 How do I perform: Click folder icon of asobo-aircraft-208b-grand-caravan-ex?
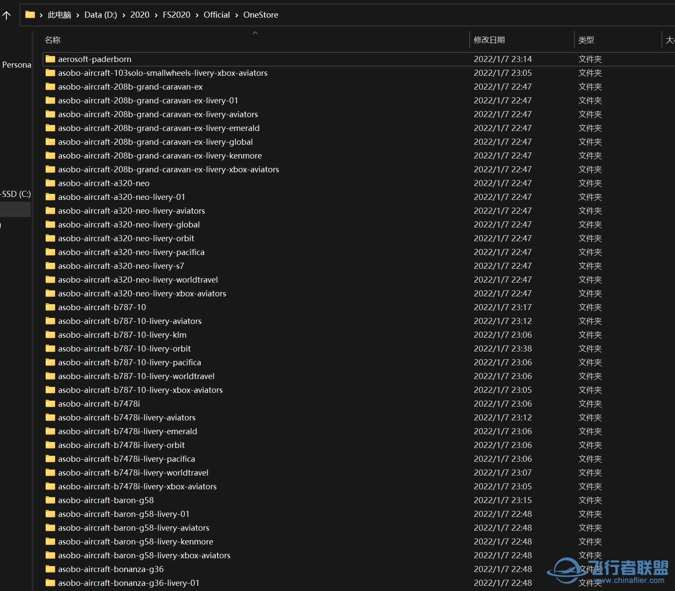[x=50, y=87]
